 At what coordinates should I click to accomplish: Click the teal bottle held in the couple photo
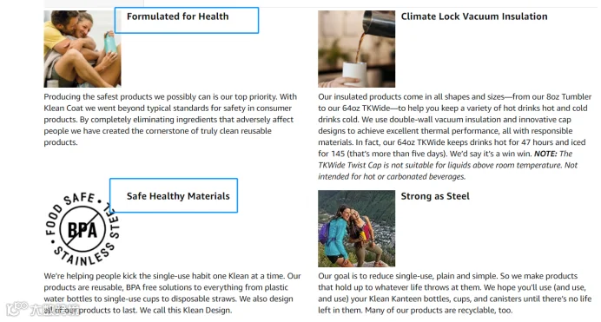[x=110, y=43]
